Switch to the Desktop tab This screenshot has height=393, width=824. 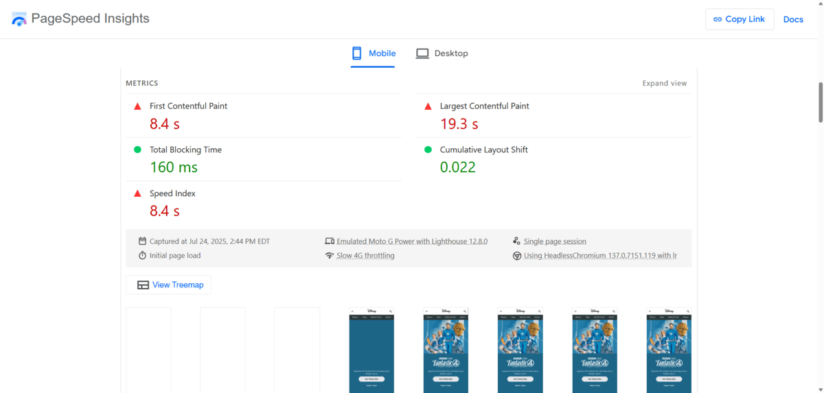[x=442, y=53]
